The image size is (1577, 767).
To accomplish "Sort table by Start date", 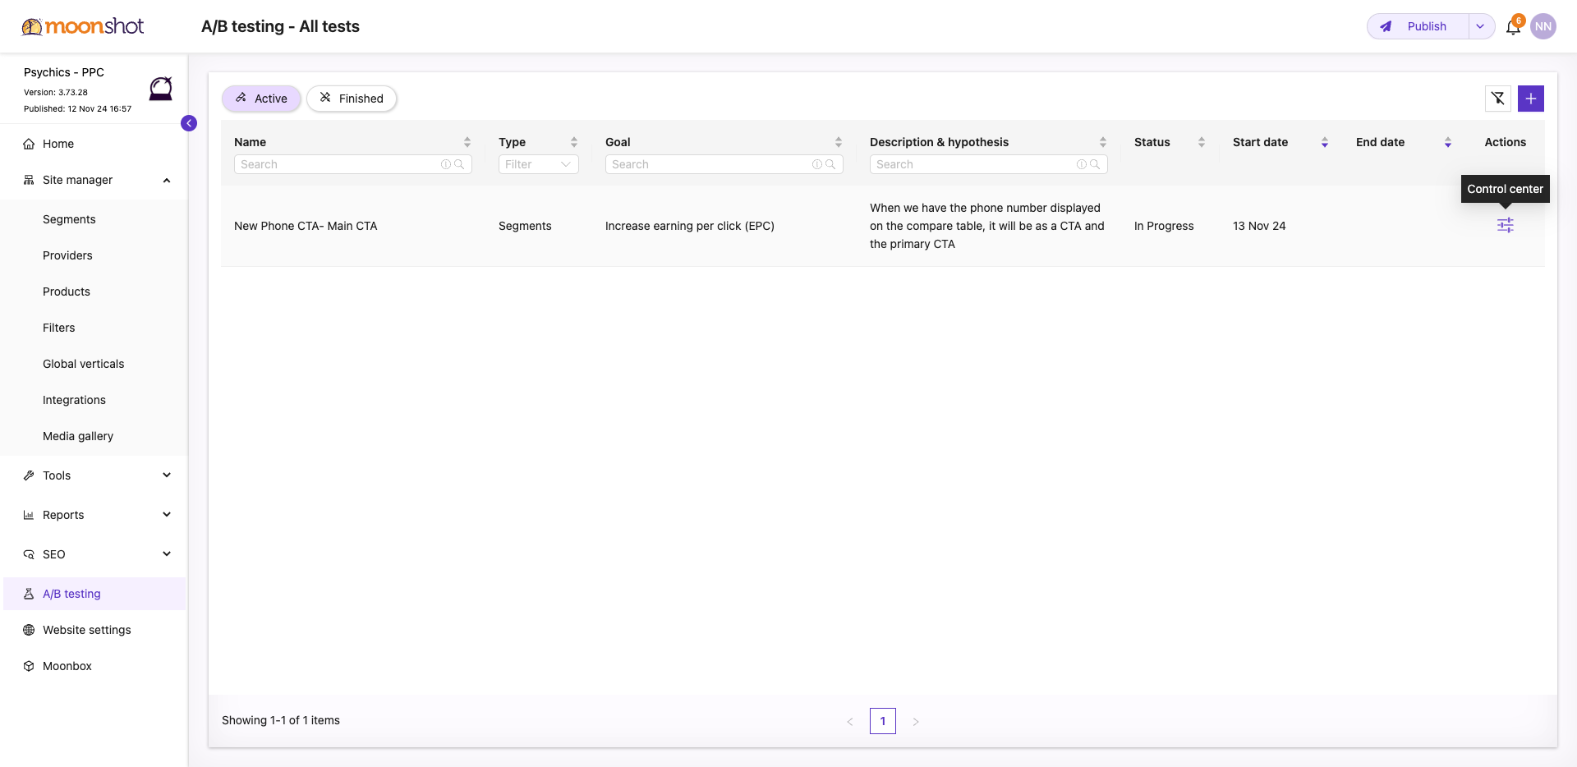I will (x=1324, y=142).
